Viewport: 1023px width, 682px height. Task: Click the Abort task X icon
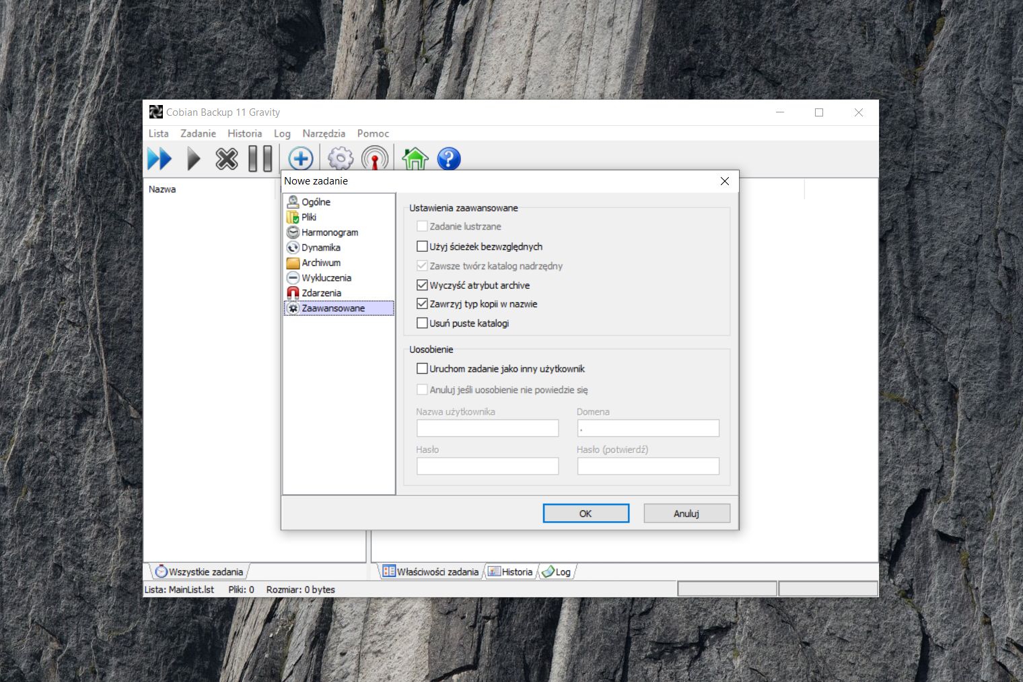point(227,159)
